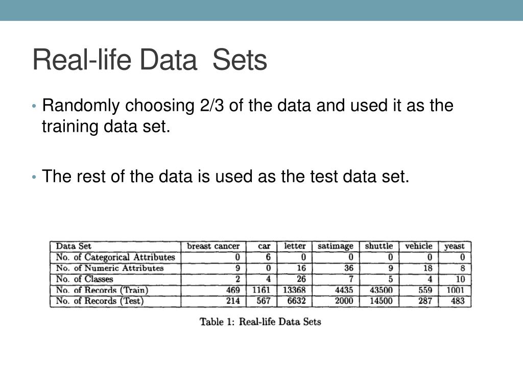This screenshot has height=392, width=523.
Task: Select the satimage column header
Action: pyautogui.click(x=336, y=247)
